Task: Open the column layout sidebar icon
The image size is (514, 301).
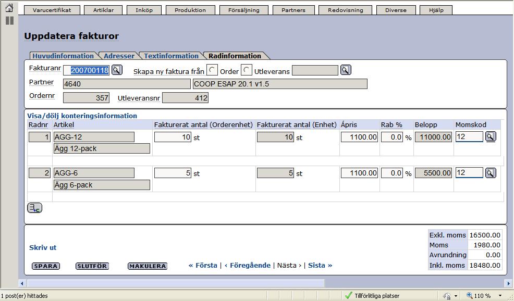Action: (x=9, y=21)
